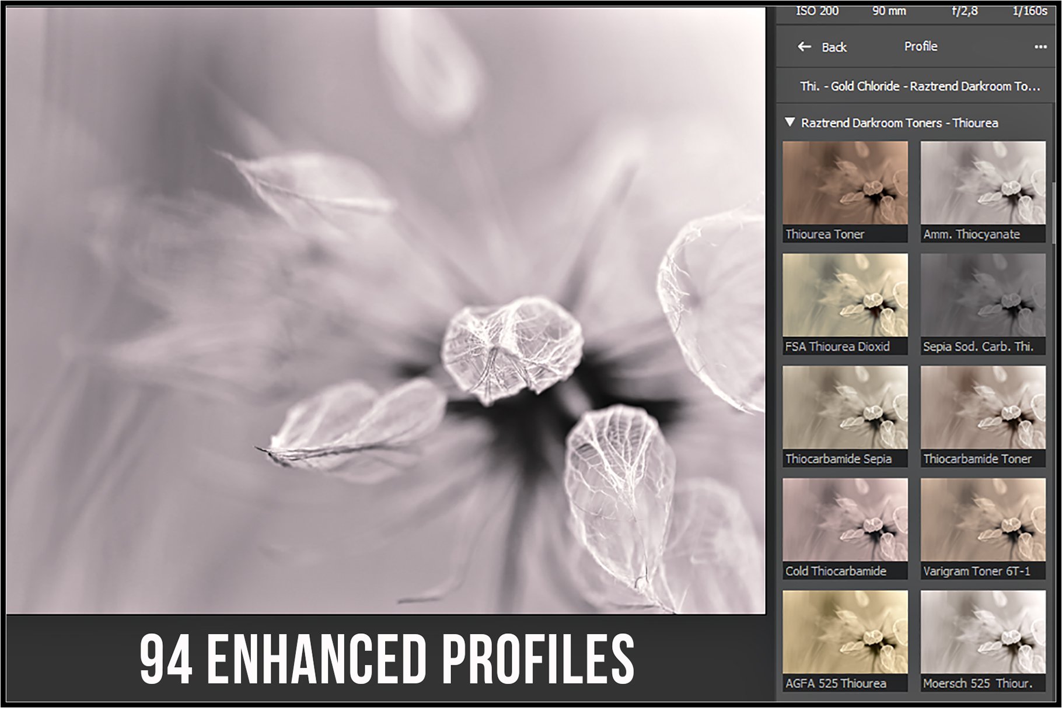The height and width of the screenshot is (708, 1062).
Task: Choose the Sepia Sod. Carb. Thi. profile
Action: tap(983, 304)
